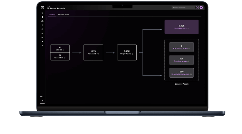Click info icon next to Raw Assets
Viewport: 242px width, 134px height.
tap(98, 54)
